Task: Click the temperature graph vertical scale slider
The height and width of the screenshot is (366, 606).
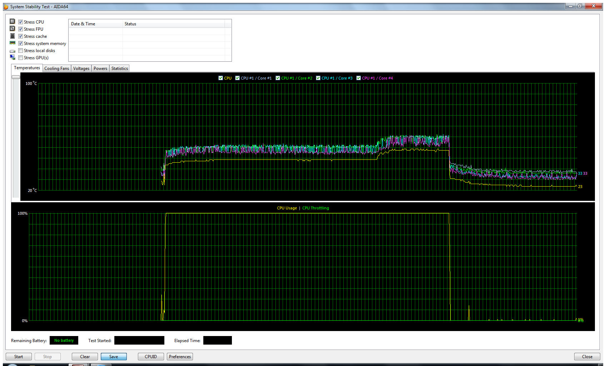Action: (16, 77)
